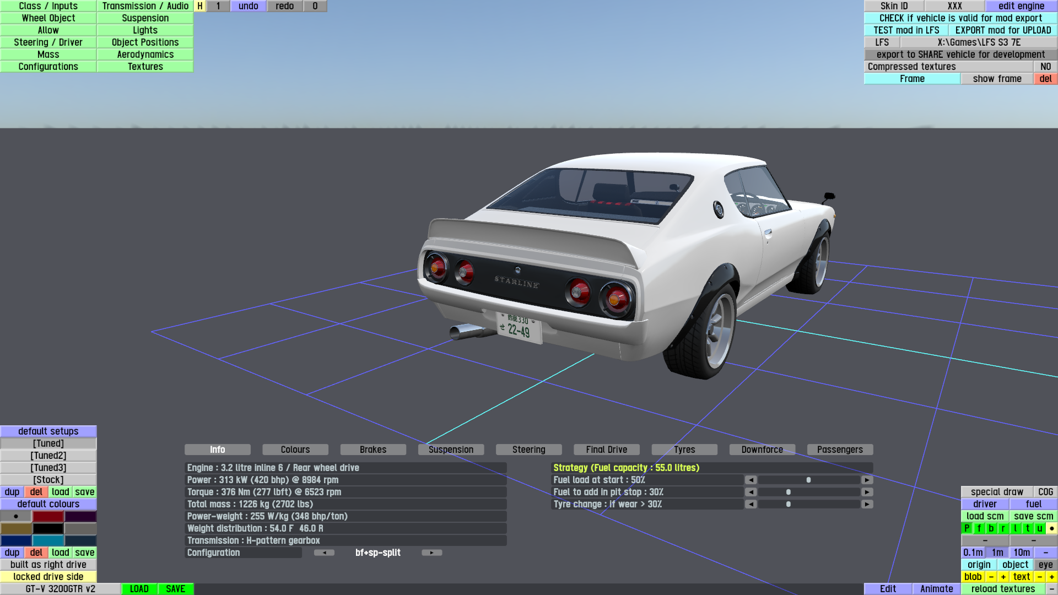Open the Transmission / Audio section

[145, 6]
